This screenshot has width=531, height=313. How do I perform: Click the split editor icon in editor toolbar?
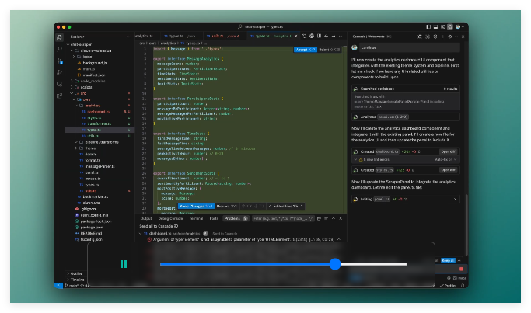319,36
